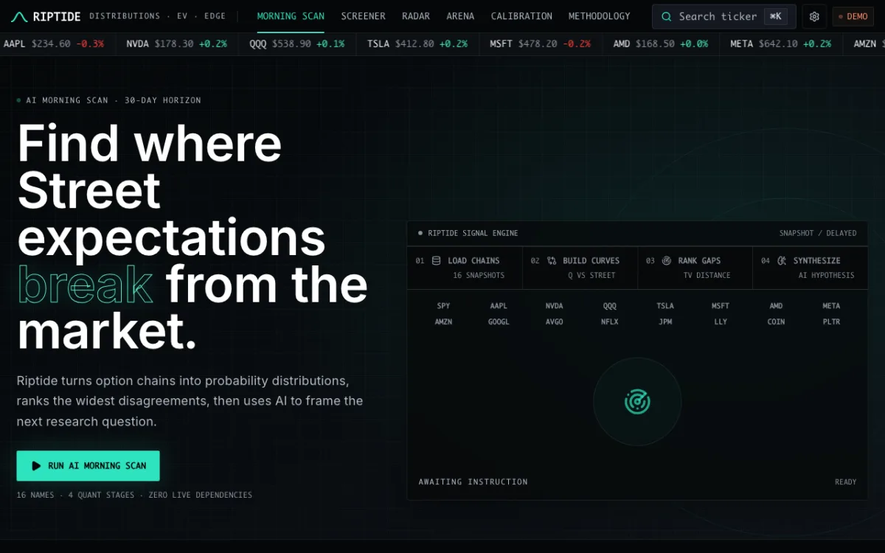Click NFLX in the signal engine grid
The width and height of the screenshot is (885, 553).
(x=609, y=322)
